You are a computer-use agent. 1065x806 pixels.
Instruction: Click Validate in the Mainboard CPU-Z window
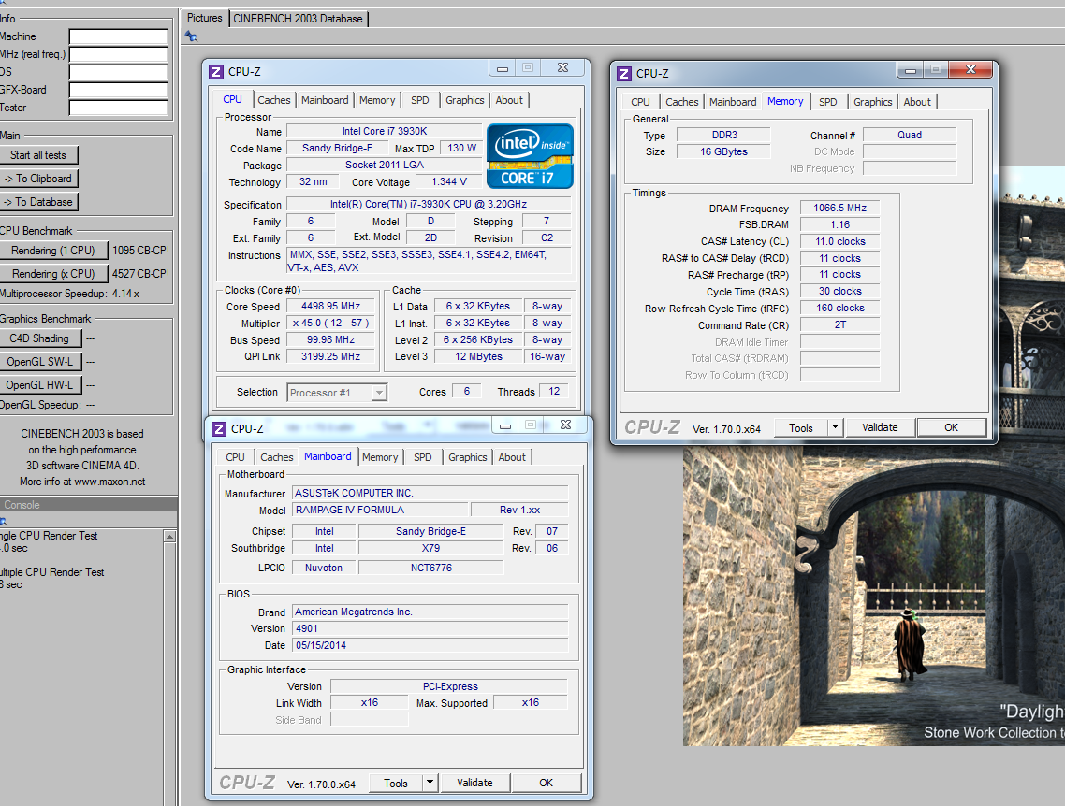pyautogui.click(x=474, y=783)
